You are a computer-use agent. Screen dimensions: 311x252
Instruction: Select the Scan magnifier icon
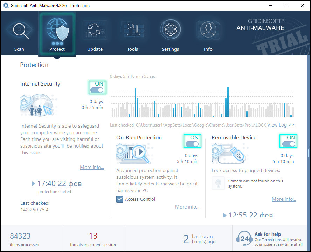[19, 29]
